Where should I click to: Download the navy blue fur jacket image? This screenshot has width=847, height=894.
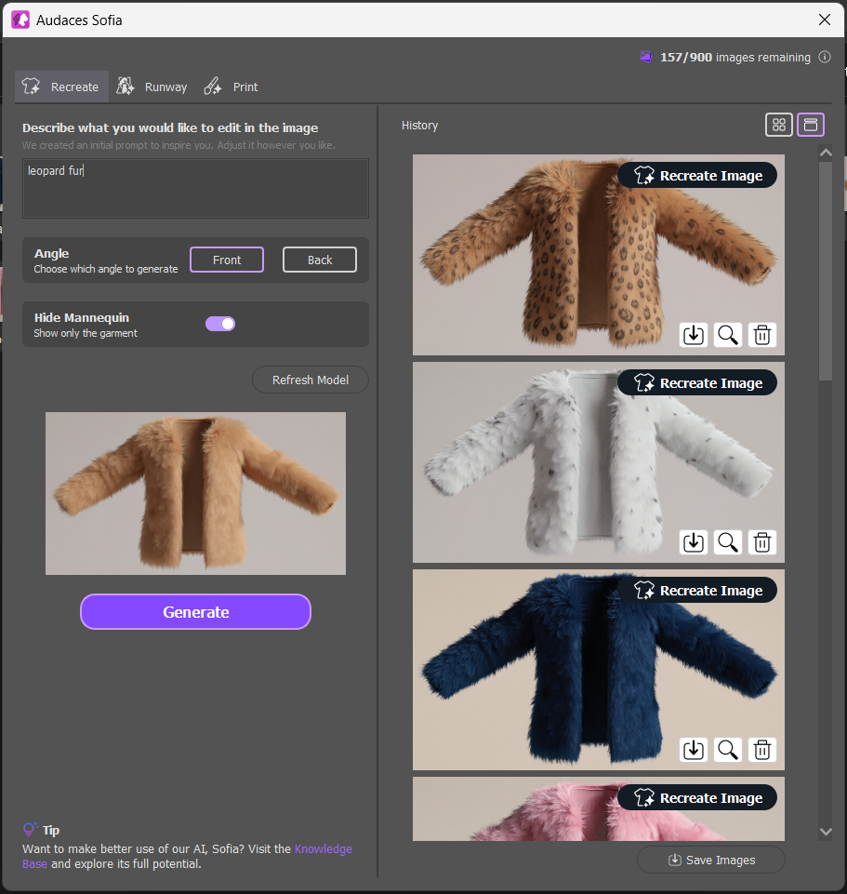point(693,750)
